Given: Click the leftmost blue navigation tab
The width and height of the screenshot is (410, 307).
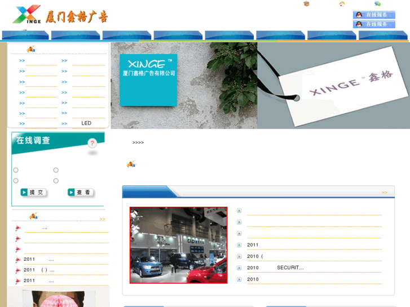Looking at the screenshot, I should [x=25, y=35].
